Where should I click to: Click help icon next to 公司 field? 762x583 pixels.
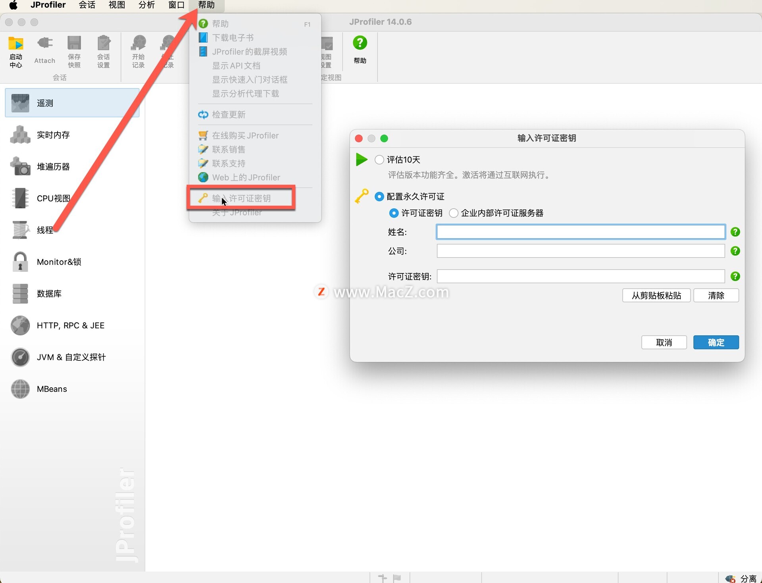tap(735, 251)
